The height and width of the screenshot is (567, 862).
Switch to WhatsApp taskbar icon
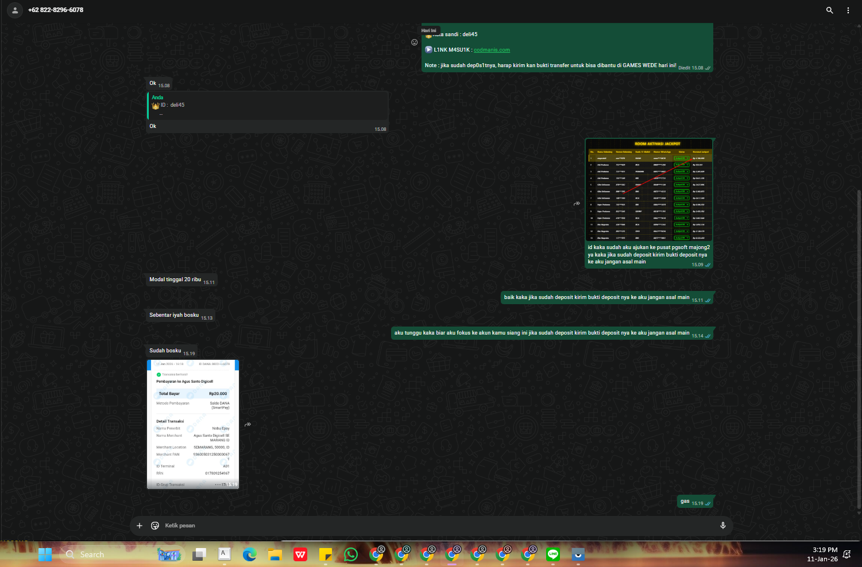[x=351, y=554]
